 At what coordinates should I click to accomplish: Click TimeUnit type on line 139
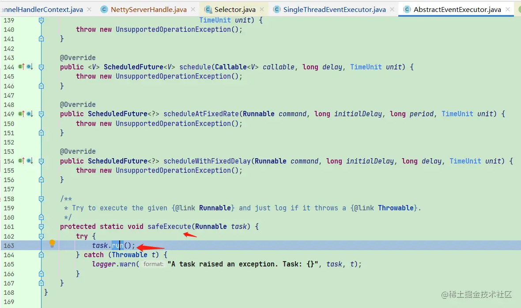(215, 20)
